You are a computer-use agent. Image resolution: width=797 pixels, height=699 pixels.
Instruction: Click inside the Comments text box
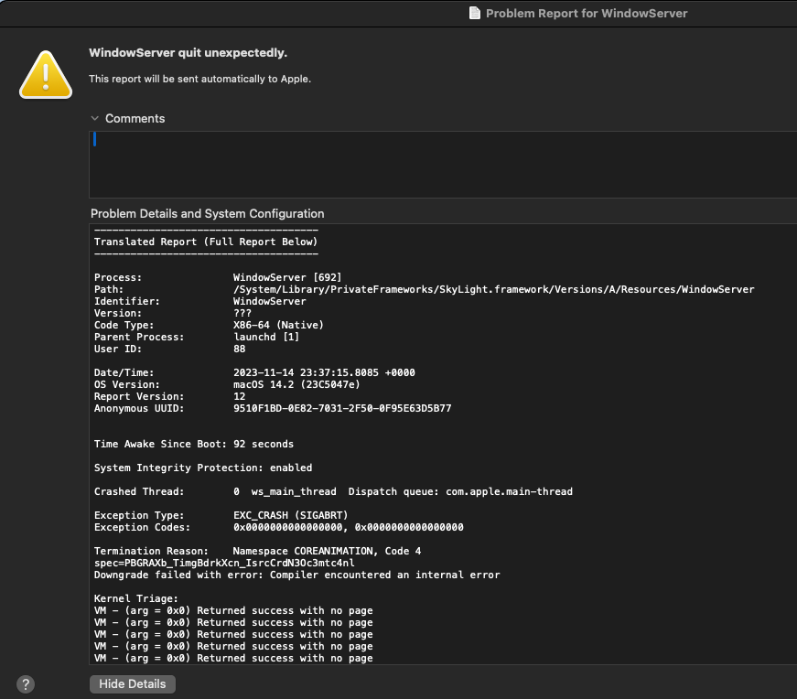point(443,164)
